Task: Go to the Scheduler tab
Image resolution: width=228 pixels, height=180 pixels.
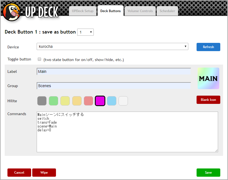Action: point(167,11)
